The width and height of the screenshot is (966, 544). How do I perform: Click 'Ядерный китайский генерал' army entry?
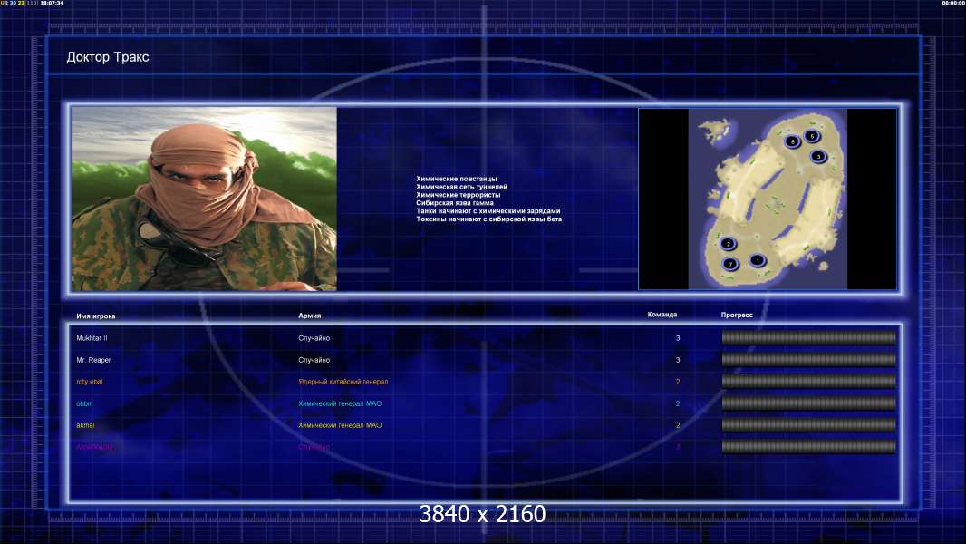[343, 382]
